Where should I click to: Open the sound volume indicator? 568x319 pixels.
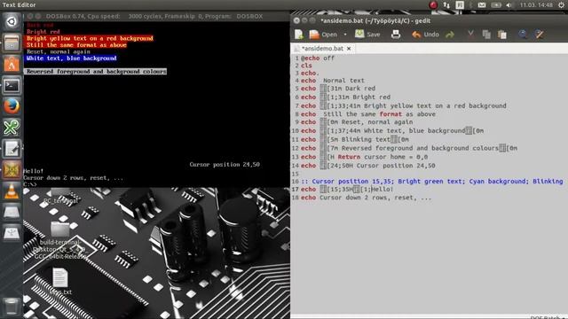coord(509,5)
